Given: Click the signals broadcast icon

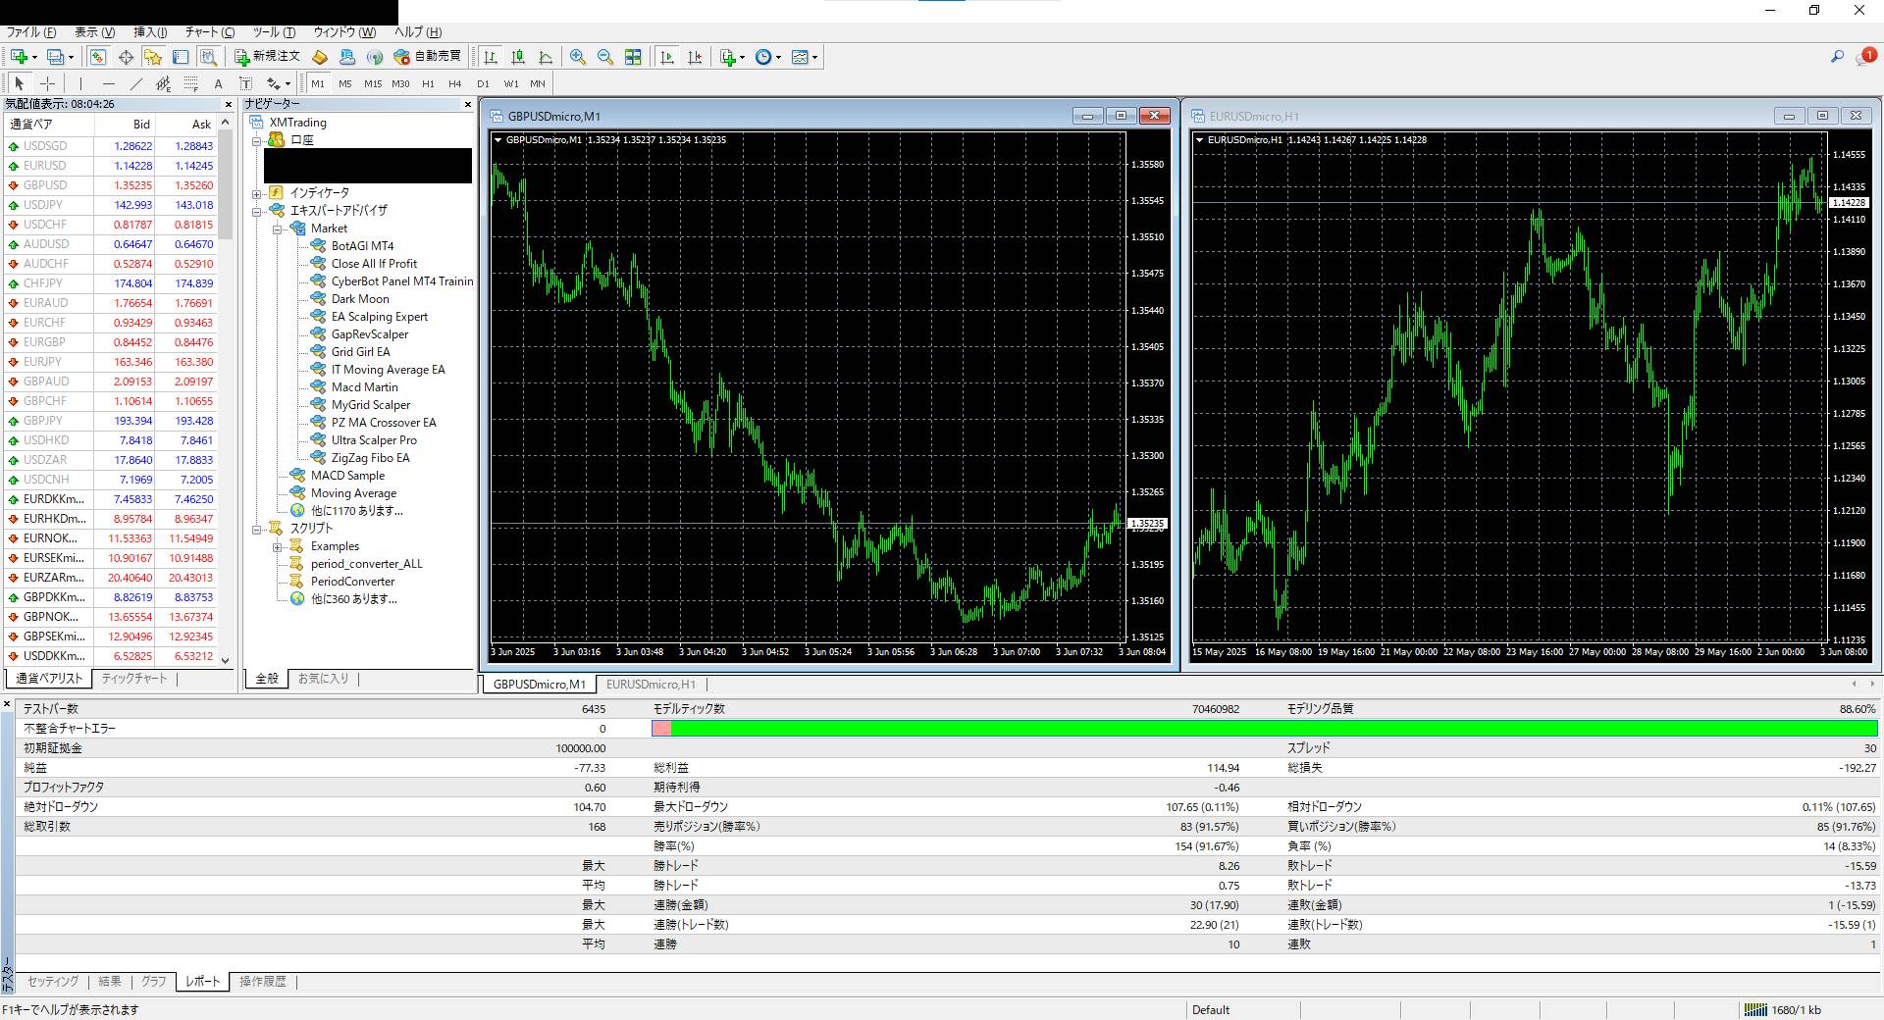Looking at the screenshot, I should 375,57.
